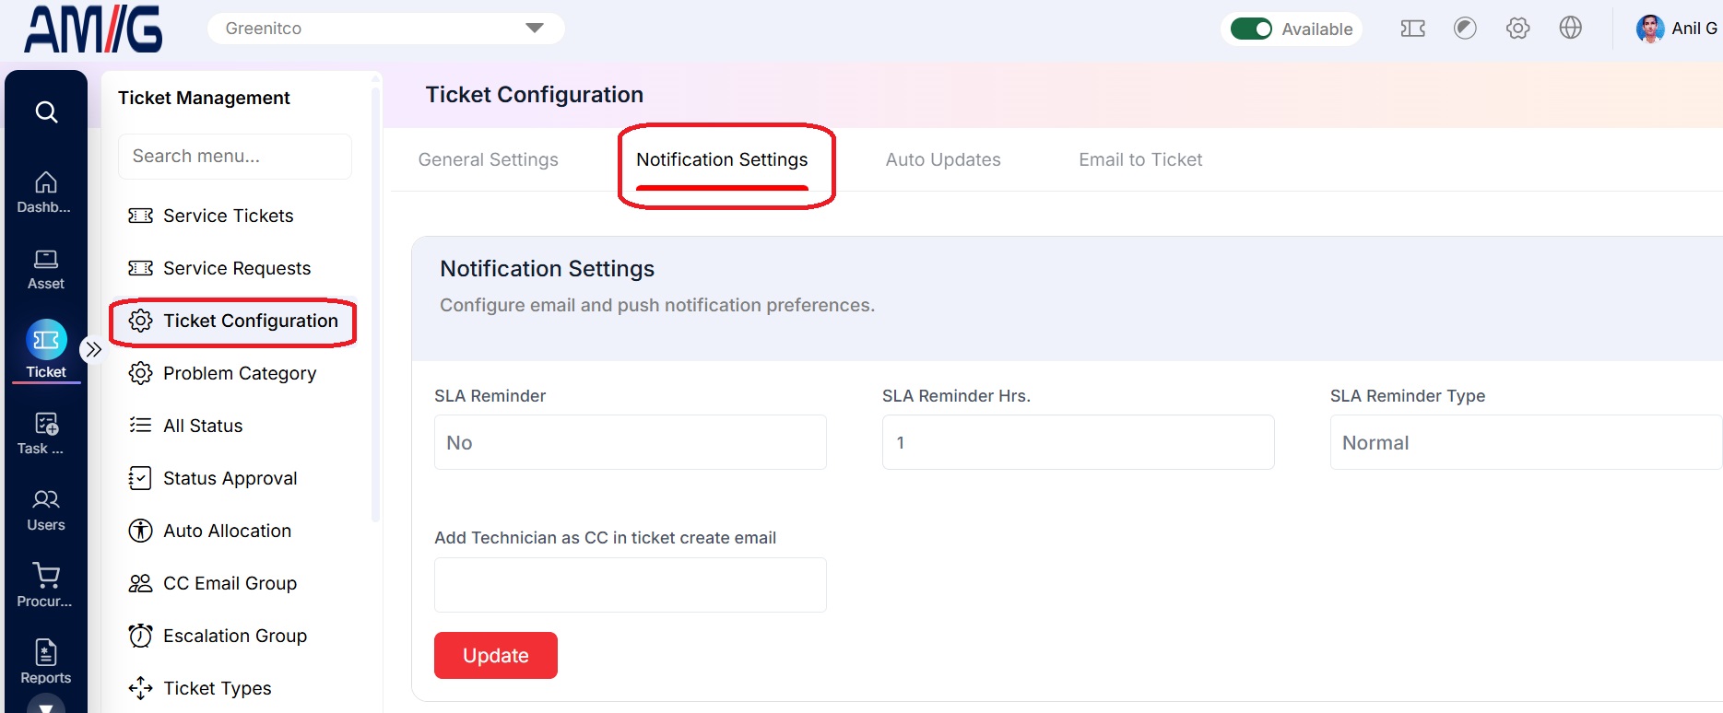Select the Notification Settings tab
Viewport: 1723px width, 713px height.
click(x=722, y=159)
